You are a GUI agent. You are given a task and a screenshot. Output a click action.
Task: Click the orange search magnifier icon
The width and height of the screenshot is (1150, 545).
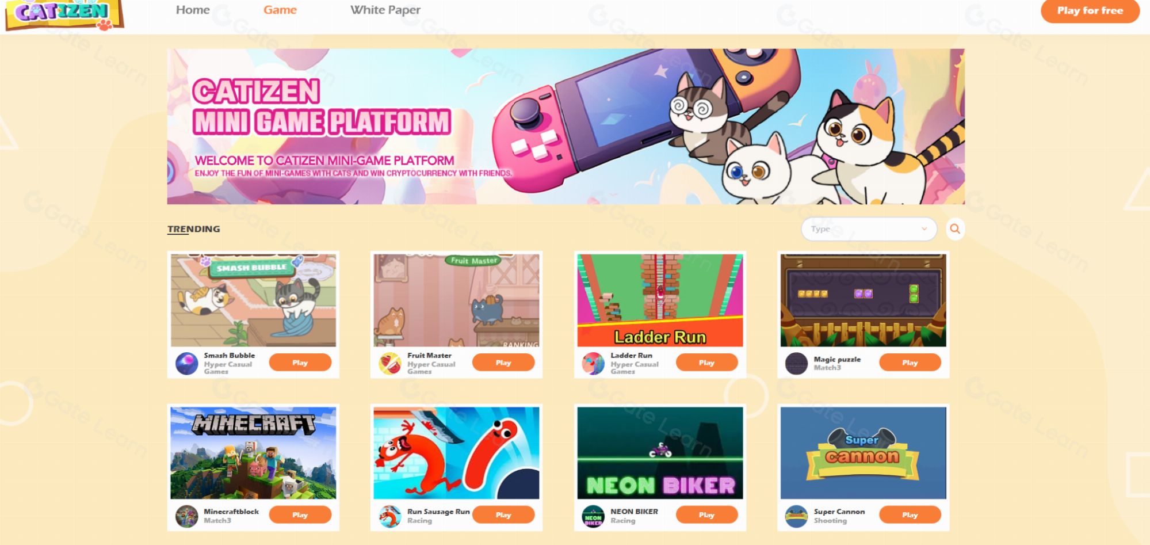coord(955,229)
